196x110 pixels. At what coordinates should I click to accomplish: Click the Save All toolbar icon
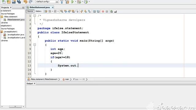(x=19, y=2)
